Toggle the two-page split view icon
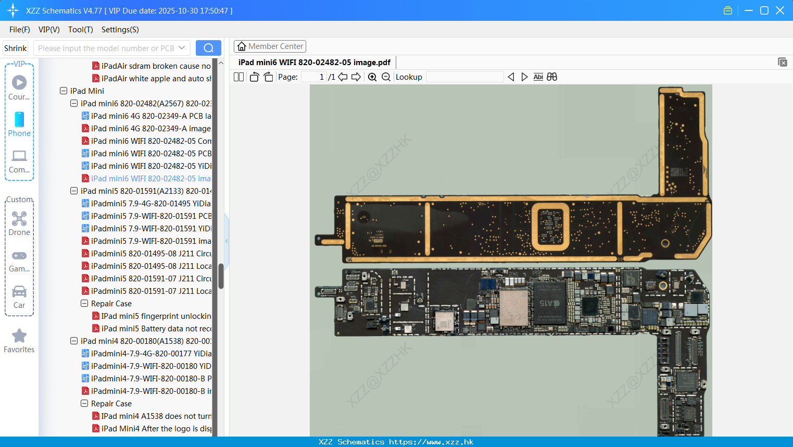 tap(238, 77)
